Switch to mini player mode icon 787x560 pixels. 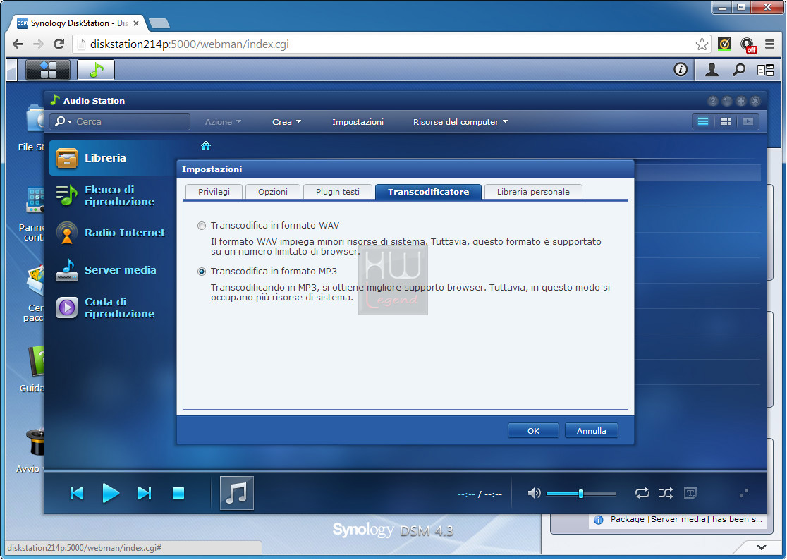744,493
